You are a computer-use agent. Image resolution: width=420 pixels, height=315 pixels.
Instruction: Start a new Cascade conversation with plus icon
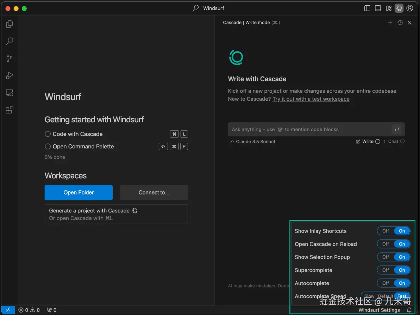(x=390, y=23)
